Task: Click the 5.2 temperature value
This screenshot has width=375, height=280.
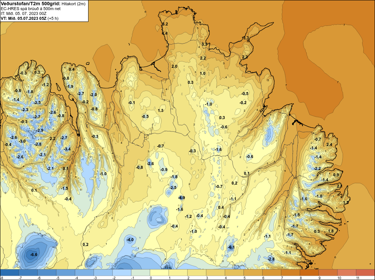Action: [165, 24]
